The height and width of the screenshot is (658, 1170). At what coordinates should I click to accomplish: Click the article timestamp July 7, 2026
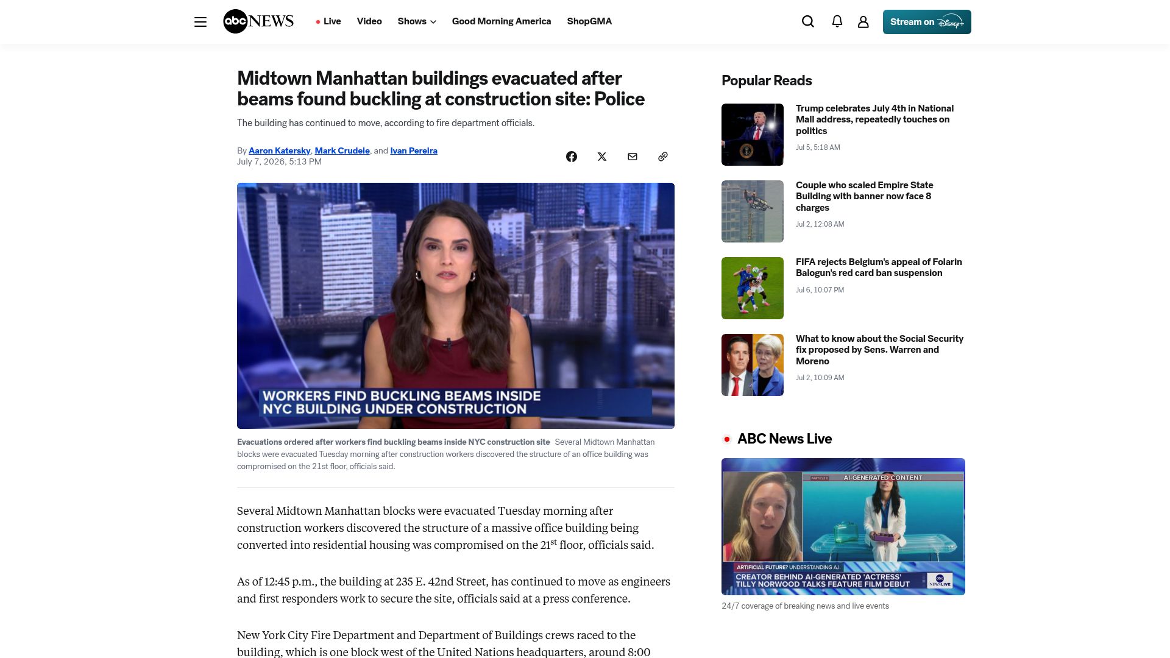click(x=279, y=161)
